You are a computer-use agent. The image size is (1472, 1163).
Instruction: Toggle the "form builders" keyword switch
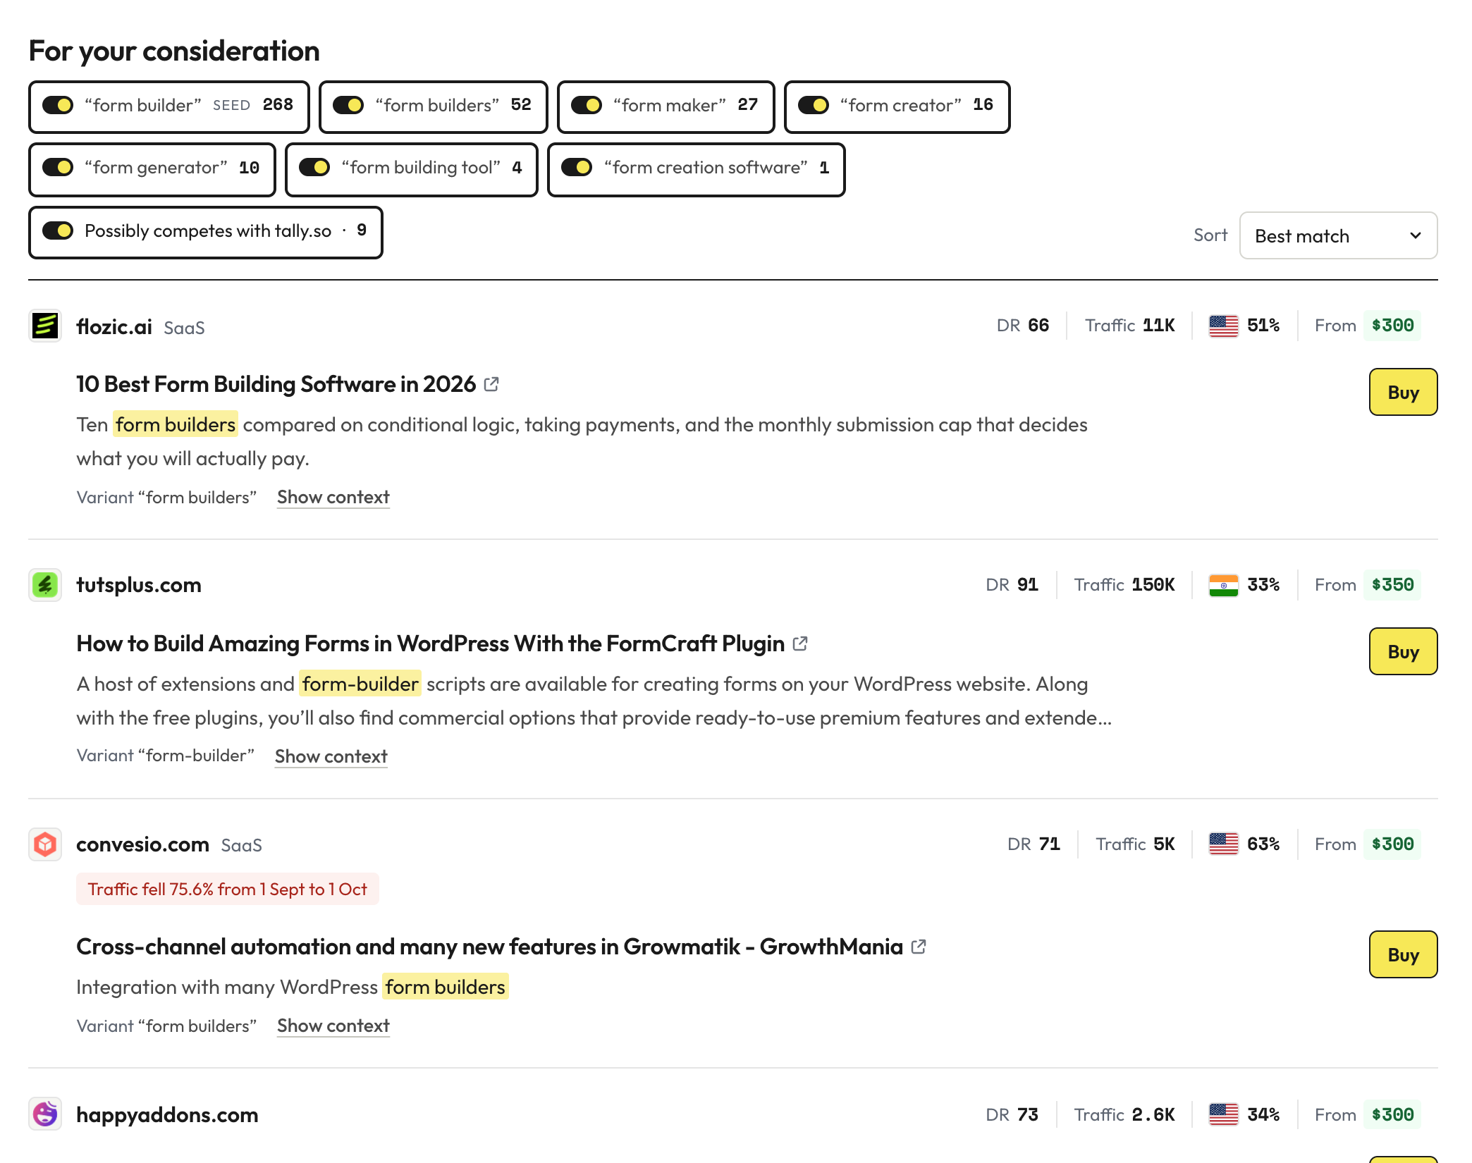click(348, 106)
